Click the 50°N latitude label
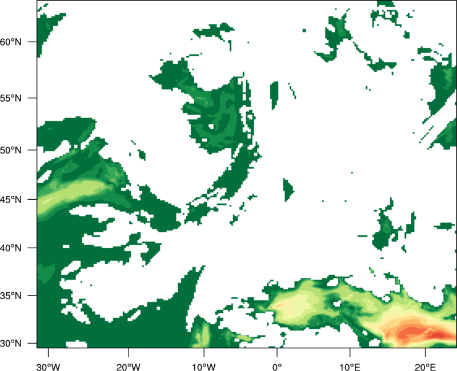Image resolution: width=457 pixels, height=371 pixels. click(x=11, y=150)
